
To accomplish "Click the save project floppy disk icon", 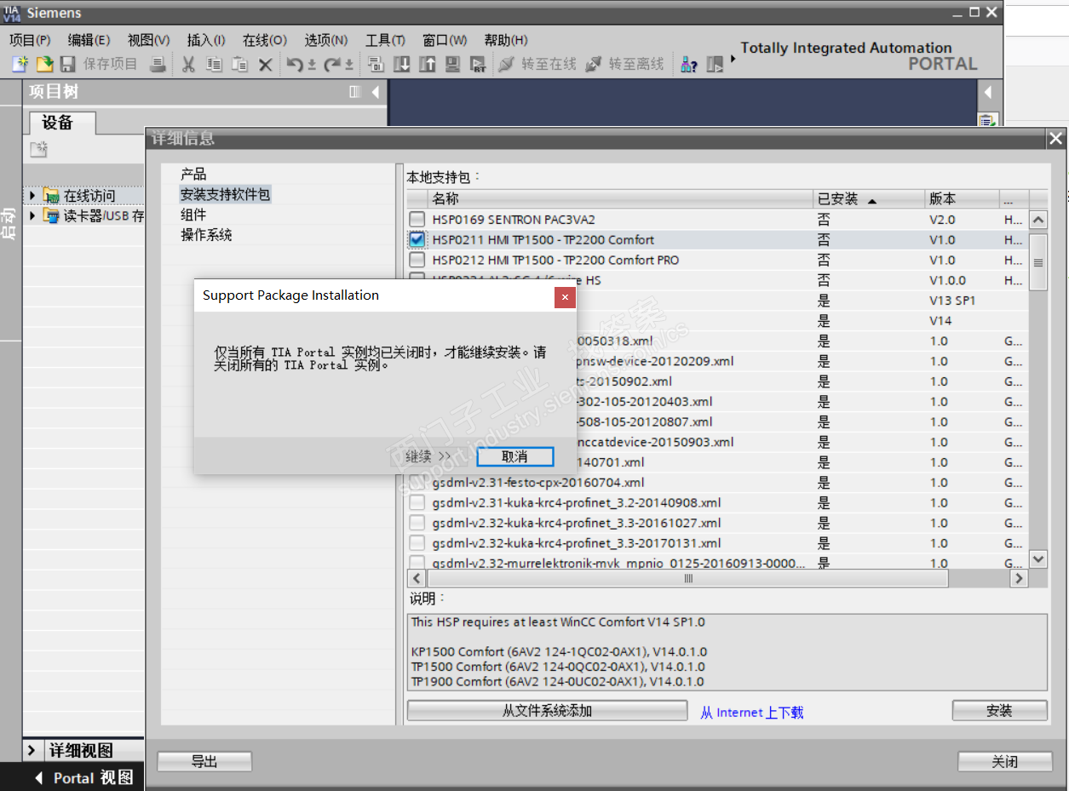I will [68, 64].
